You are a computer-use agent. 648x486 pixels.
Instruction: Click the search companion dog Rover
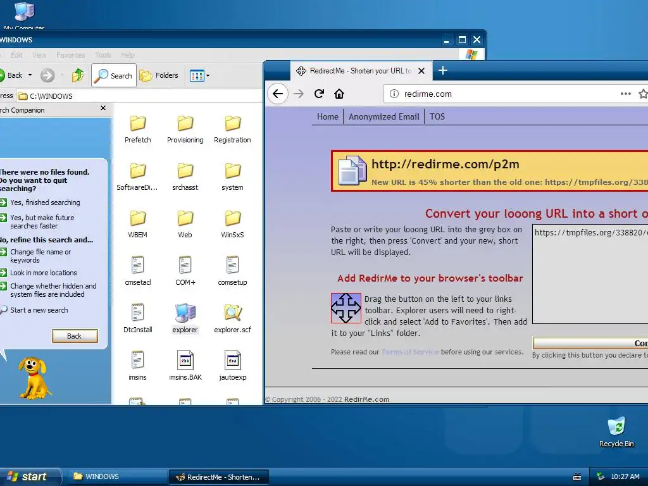34,378
